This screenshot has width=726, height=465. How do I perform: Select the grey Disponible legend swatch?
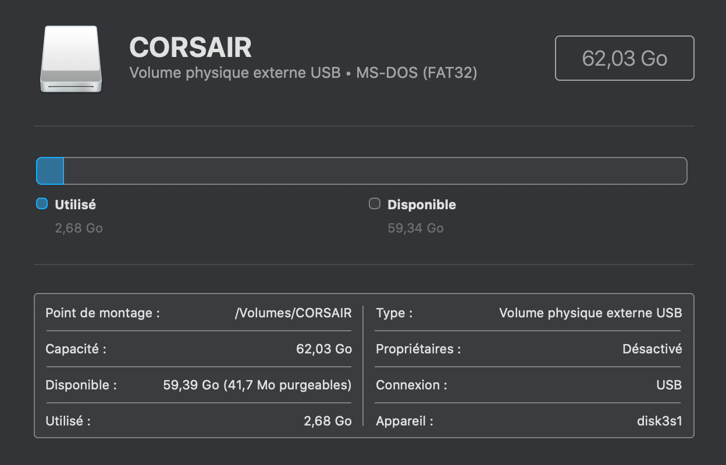pyautogui.click(x=375, y=203)
